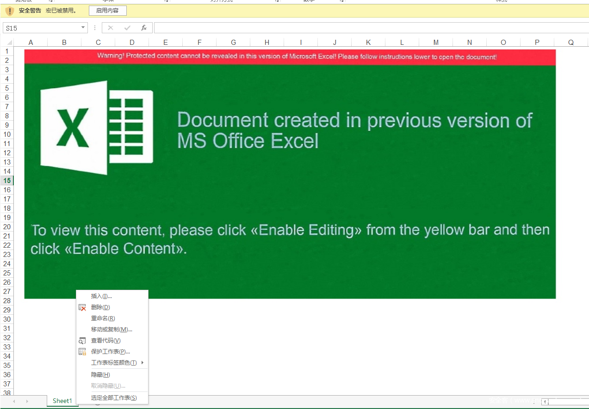
Task: Switch to the Sheet1 tab
Action: coord(62,401)
